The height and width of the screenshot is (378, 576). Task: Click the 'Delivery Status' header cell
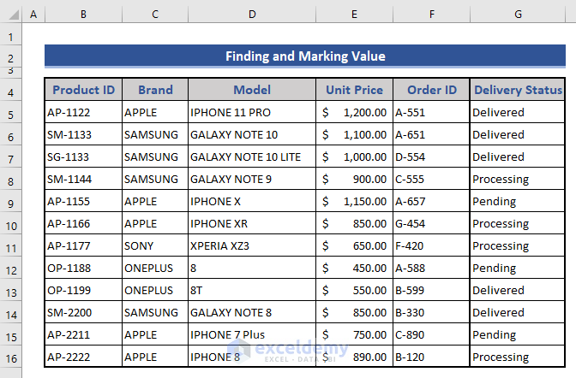click(x=518, y=90)
